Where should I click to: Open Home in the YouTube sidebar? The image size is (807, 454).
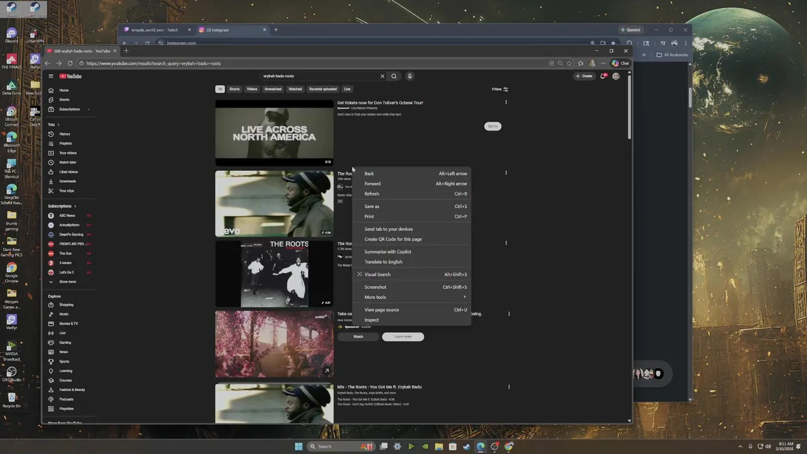(64, 90)
